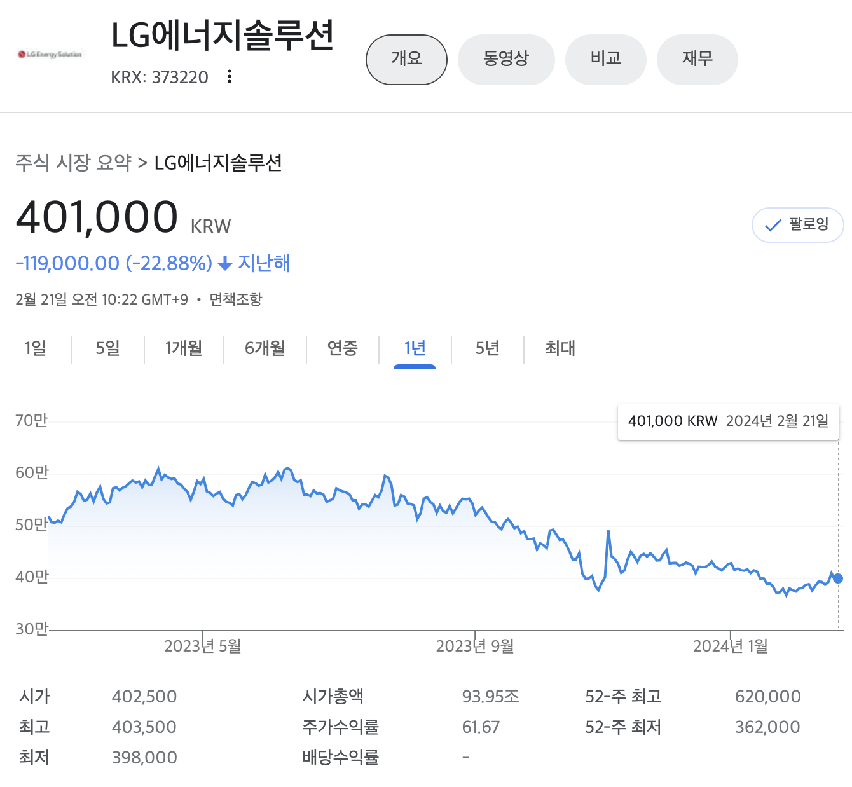Select the 5년 chart range
The image size is (852, 787).
click(x=487, y=348)
